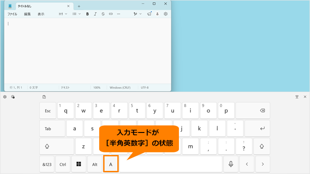Screen dimensions: 310x174
Task: Click the strikethrough icon
Action: click(103, 14)
